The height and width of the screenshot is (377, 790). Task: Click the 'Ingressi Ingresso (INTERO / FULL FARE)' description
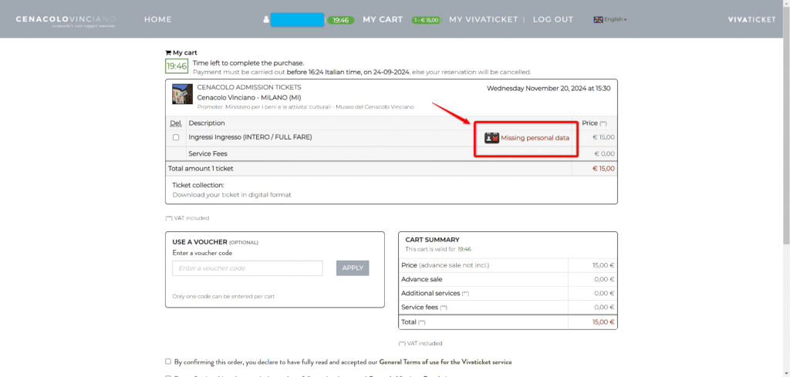coord(251,137)
